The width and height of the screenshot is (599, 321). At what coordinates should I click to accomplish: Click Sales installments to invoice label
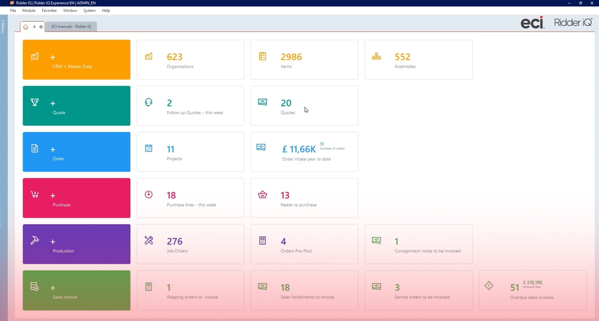click(307, 297)
